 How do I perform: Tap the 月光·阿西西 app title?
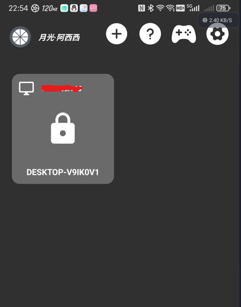[59, 38]
